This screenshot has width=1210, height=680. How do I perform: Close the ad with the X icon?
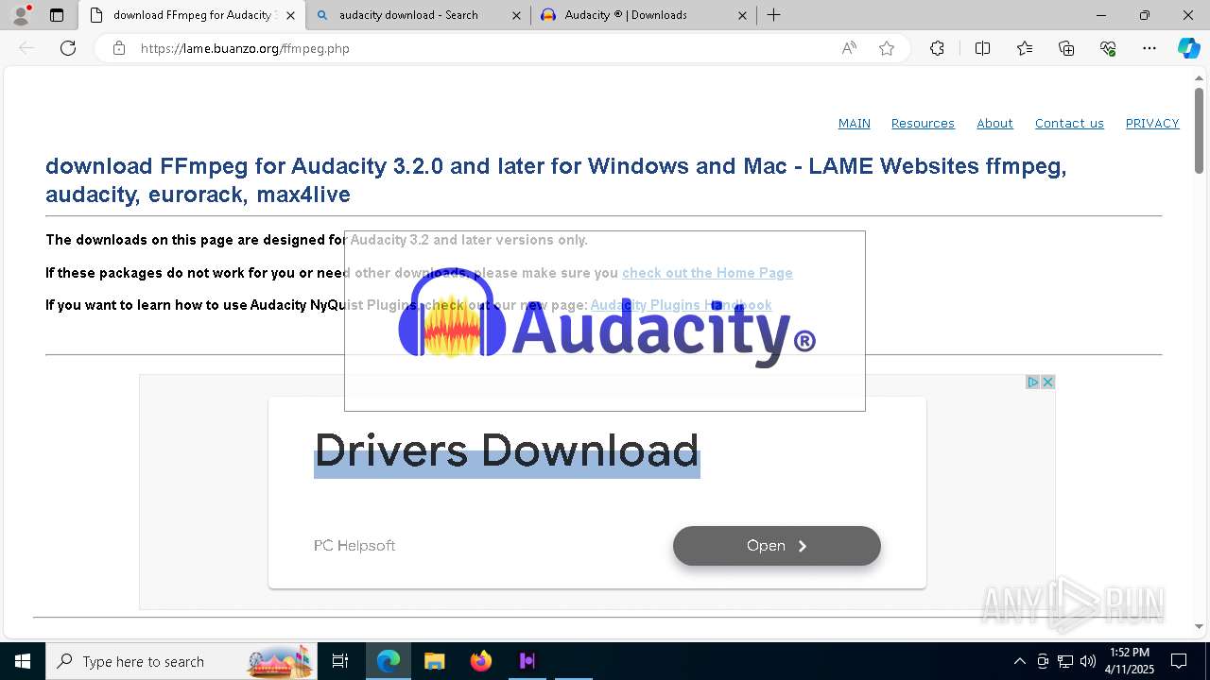pos(1047,382)
